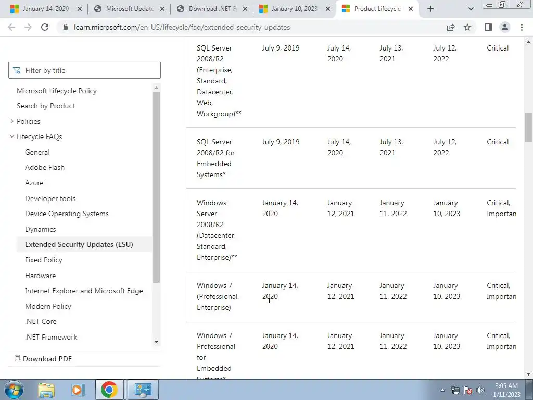Open the .NET Framework FAQ item

click(x=51, y=337)
